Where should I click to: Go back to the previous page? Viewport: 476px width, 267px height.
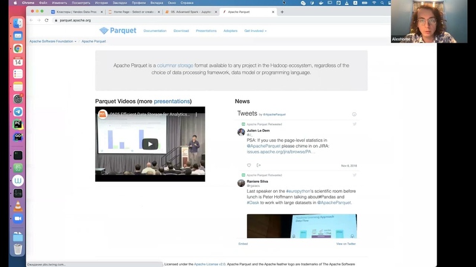coord(32,20)
